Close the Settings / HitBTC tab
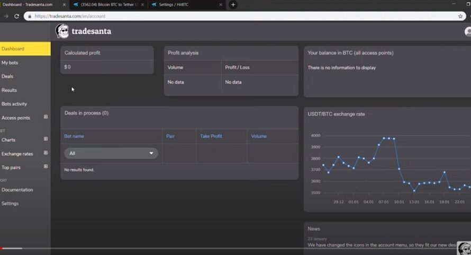Viewport: 471px width, 255px height. pyautogui.click(x=221, y=5)
